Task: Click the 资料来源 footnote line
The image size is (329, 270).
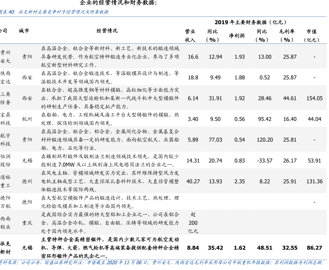Action: pyautogui.click(x=162, y=262)
